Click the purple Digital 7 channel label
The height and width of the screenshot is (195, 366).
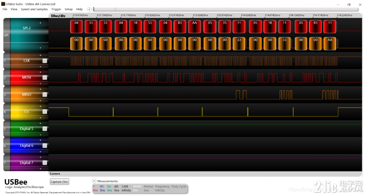26,162
